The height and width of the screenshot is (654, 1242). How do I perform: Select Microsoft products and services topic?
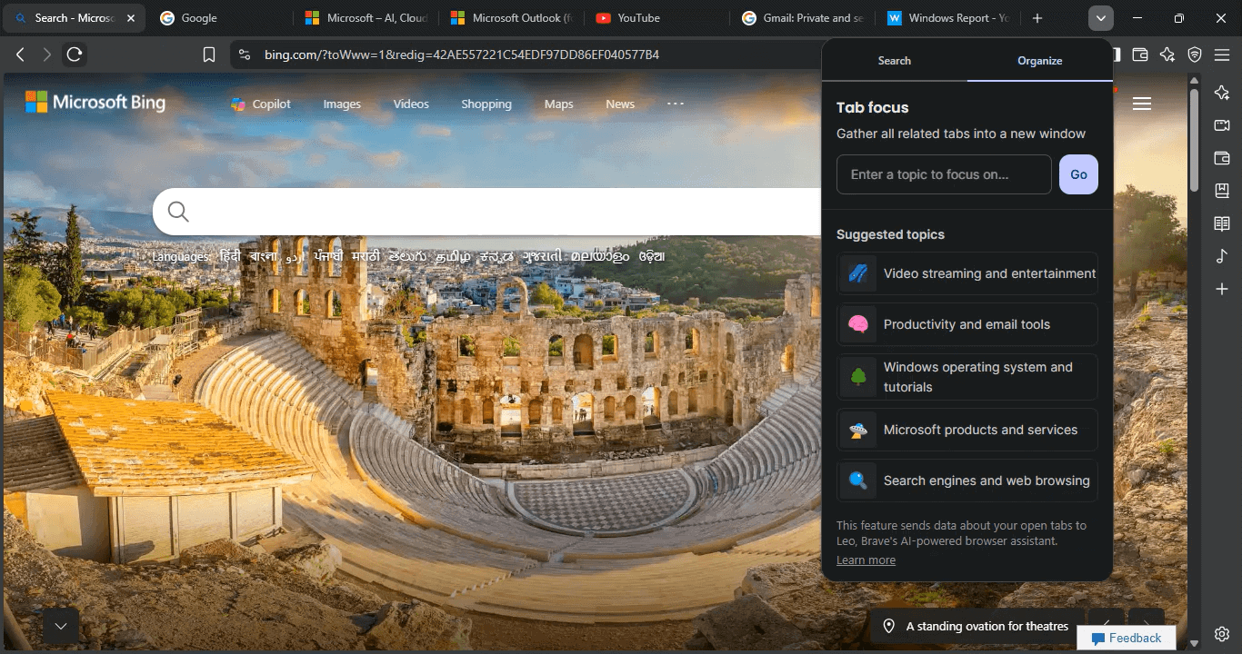pyautogui.click(x=967, y=430)
